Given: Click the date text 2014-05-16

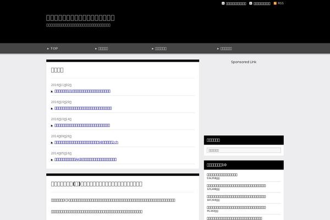Looking at the screenshot, I should click(61, 153).
